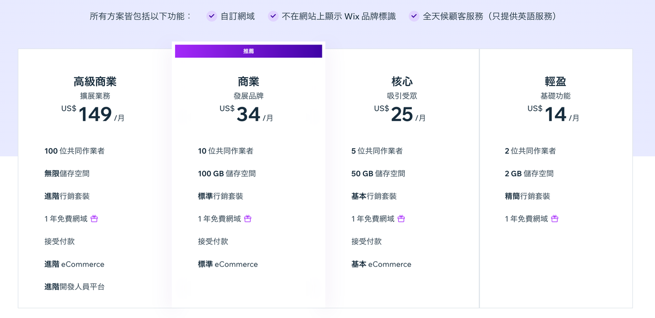Click the checkmark beside 自訂網域
This screenshot has width=655, height=318.
(211, 16)
